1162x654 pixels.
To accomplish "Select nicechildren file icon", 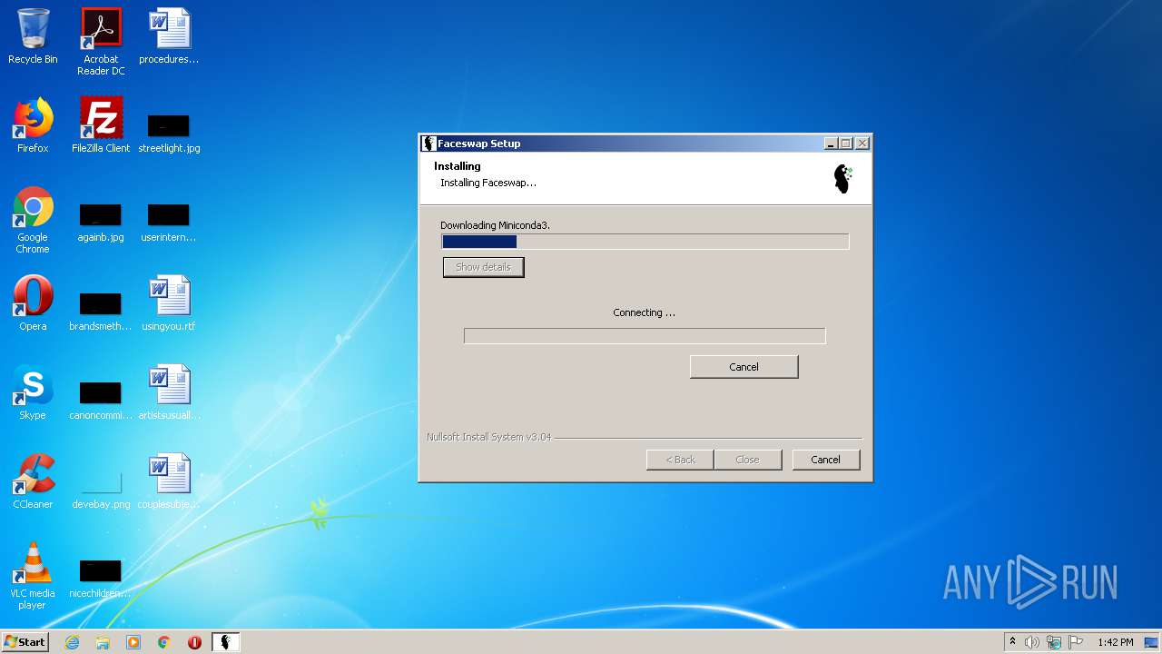I will [x=101, y=578].
